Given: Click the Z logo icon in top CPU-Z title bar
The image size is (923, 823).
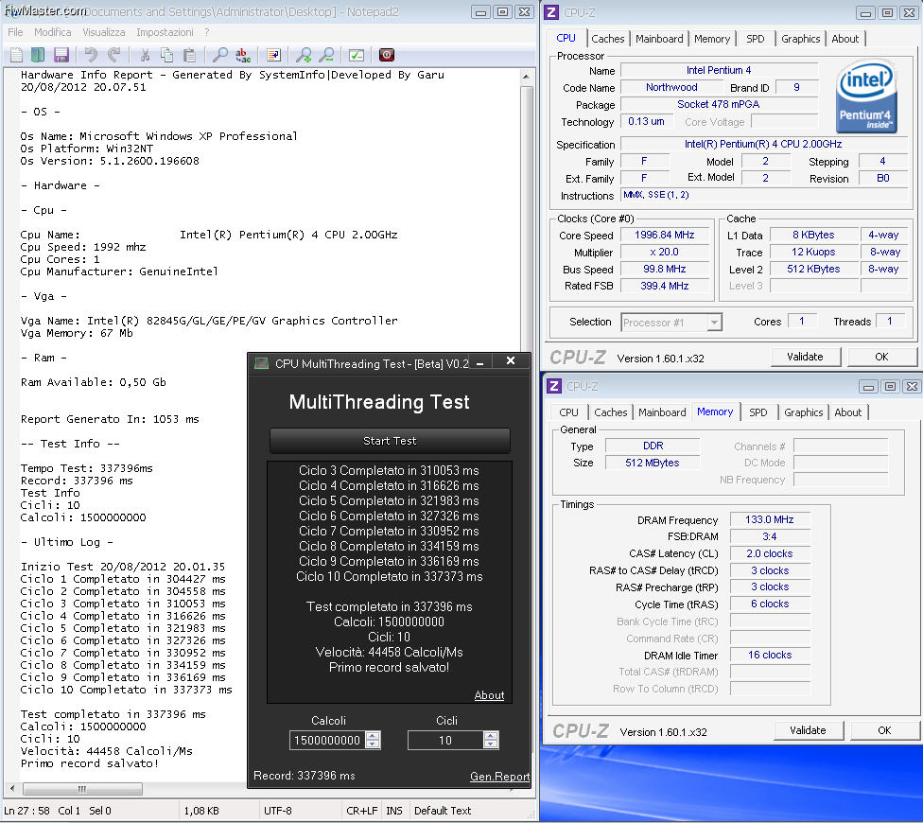Looking at the screenshot, I should pyautogui.click(x=551, y=12).
